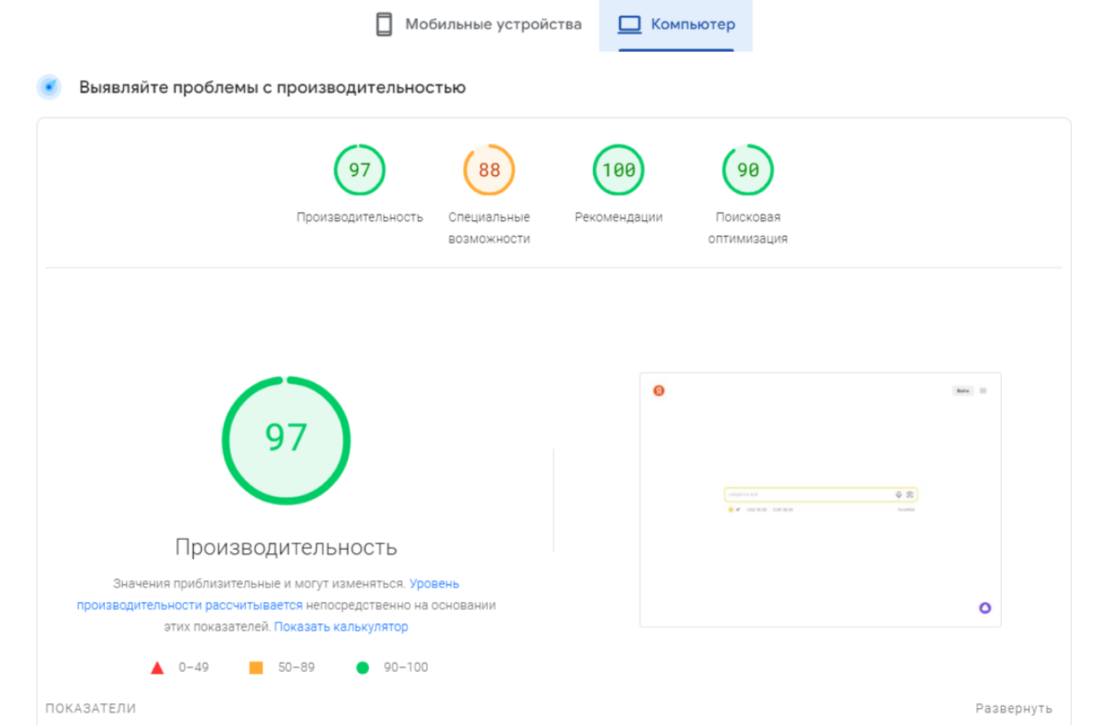This screenshot has width=1108, height=725.
Task: Click the laptop icon in the Компьютер tab
Action: click(630, 24)
